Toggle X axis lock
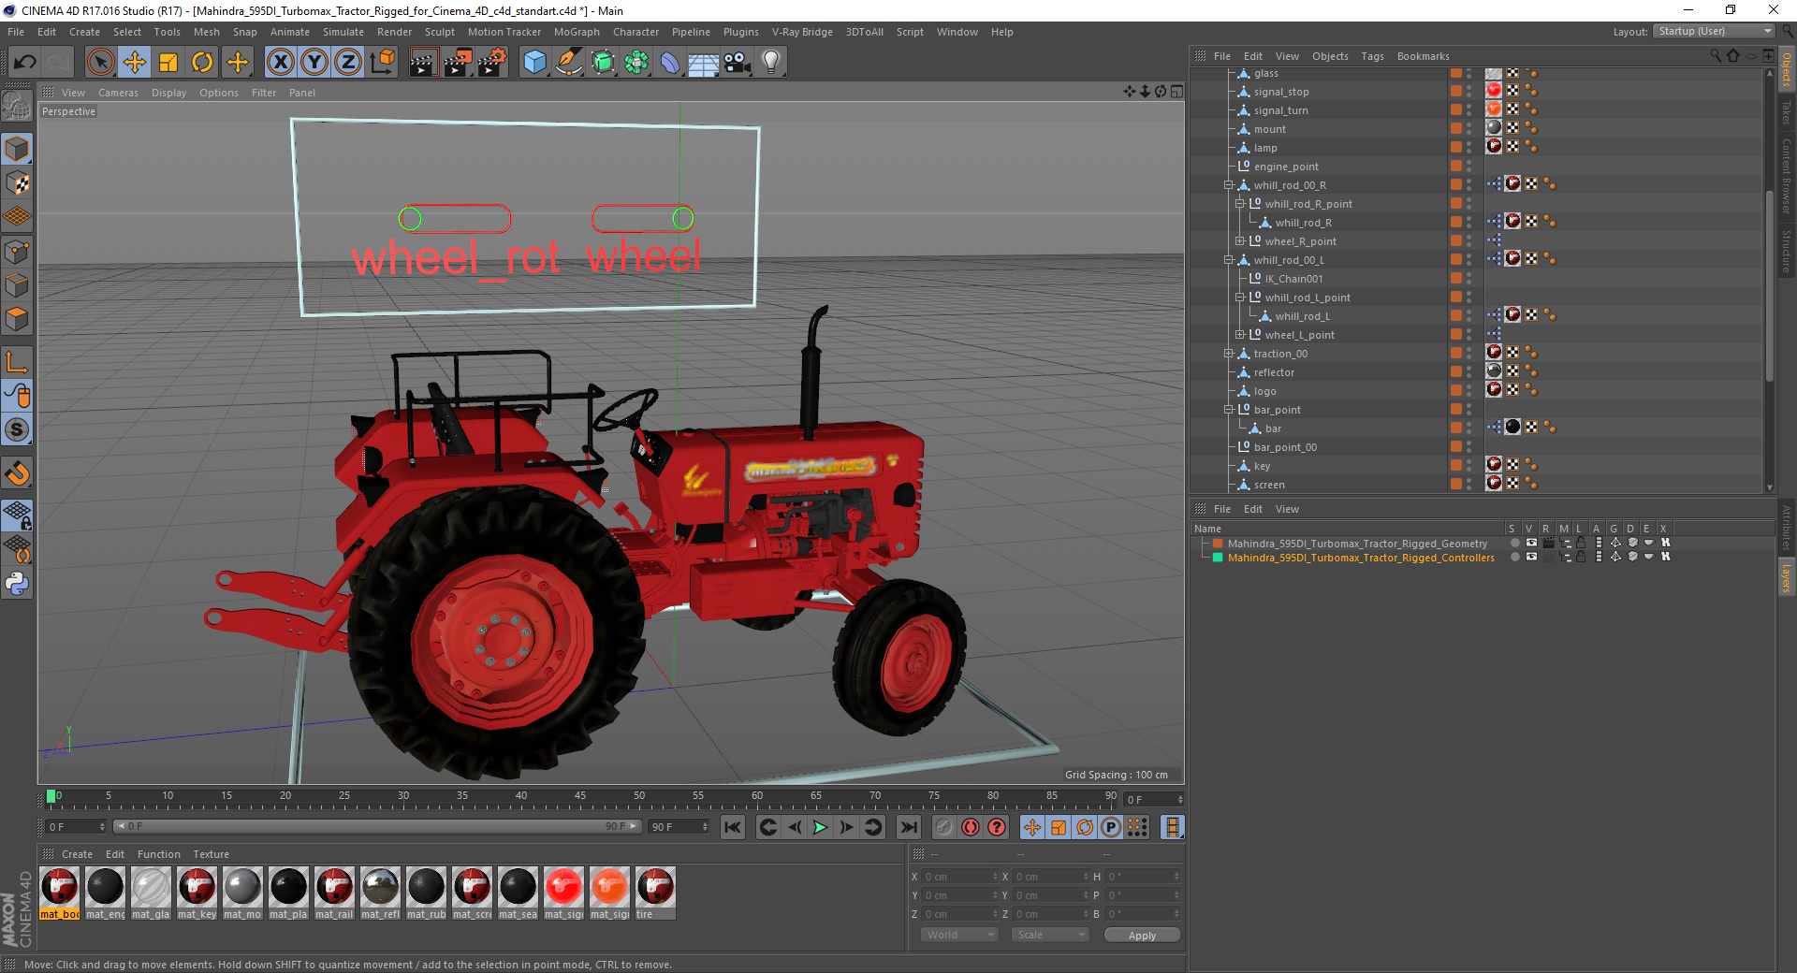The image size is (1797, 973). pyautogui.click(x=280, y=63)
